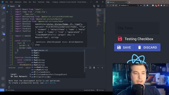This screenshot has width=169, height=95.
Task: Click the remote indicator in the status bar
Action: pyautogui.click(x=2, y=90)
